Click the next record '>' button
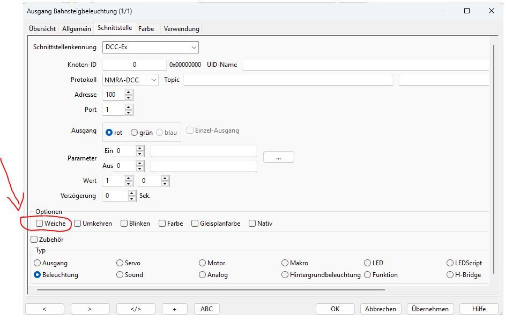This screenshot has width=505, height=315. pyautogui.click(x=90, y=309)
